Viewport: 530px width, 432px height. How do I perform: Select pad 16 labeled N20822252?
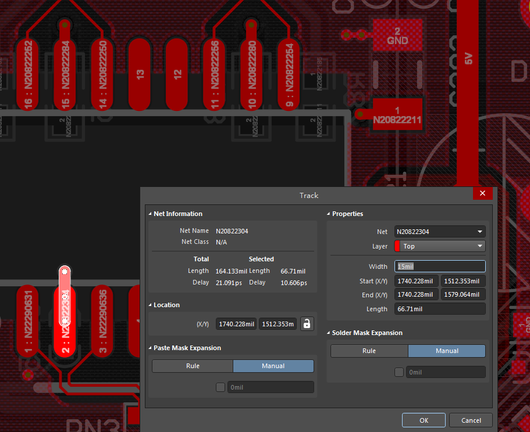(27, 74)
